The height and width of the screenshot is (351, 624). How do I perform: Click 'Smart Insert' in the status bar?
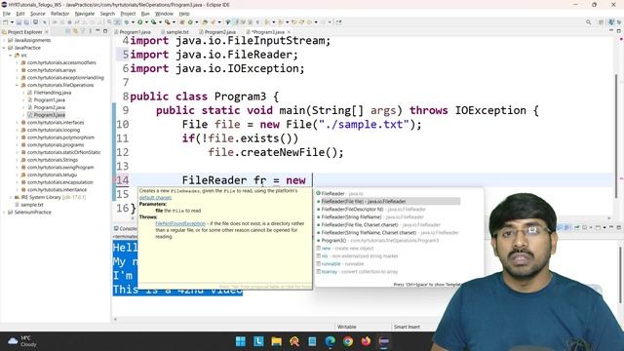pyautogui.click(x=407, y=327)
